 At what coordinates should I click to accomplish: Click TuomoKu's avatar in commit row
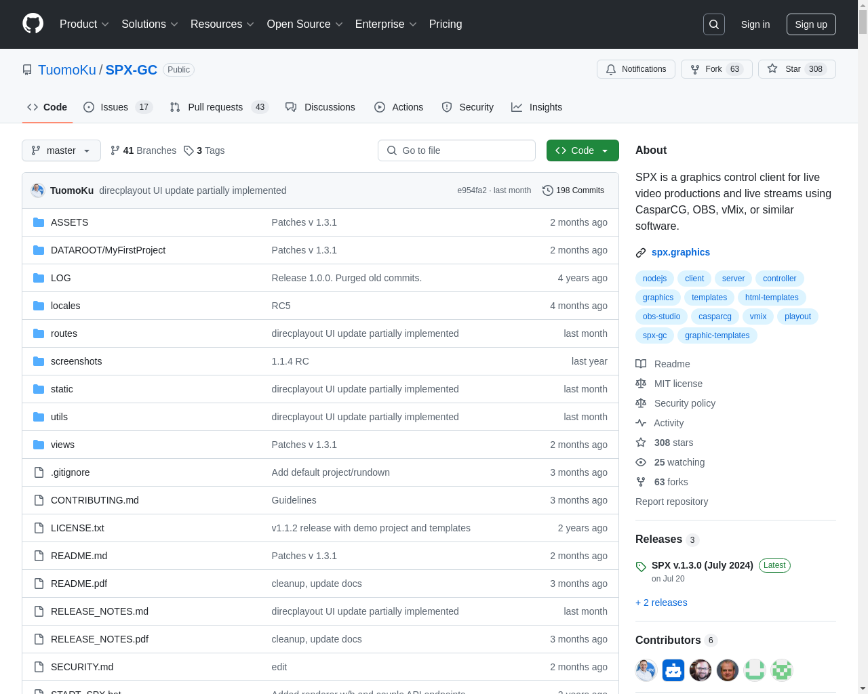[38, 190]
